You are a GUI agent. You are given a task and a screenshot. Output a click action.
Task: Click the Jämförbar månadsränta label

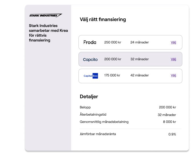pyautogui.click(x=98, y=134)
